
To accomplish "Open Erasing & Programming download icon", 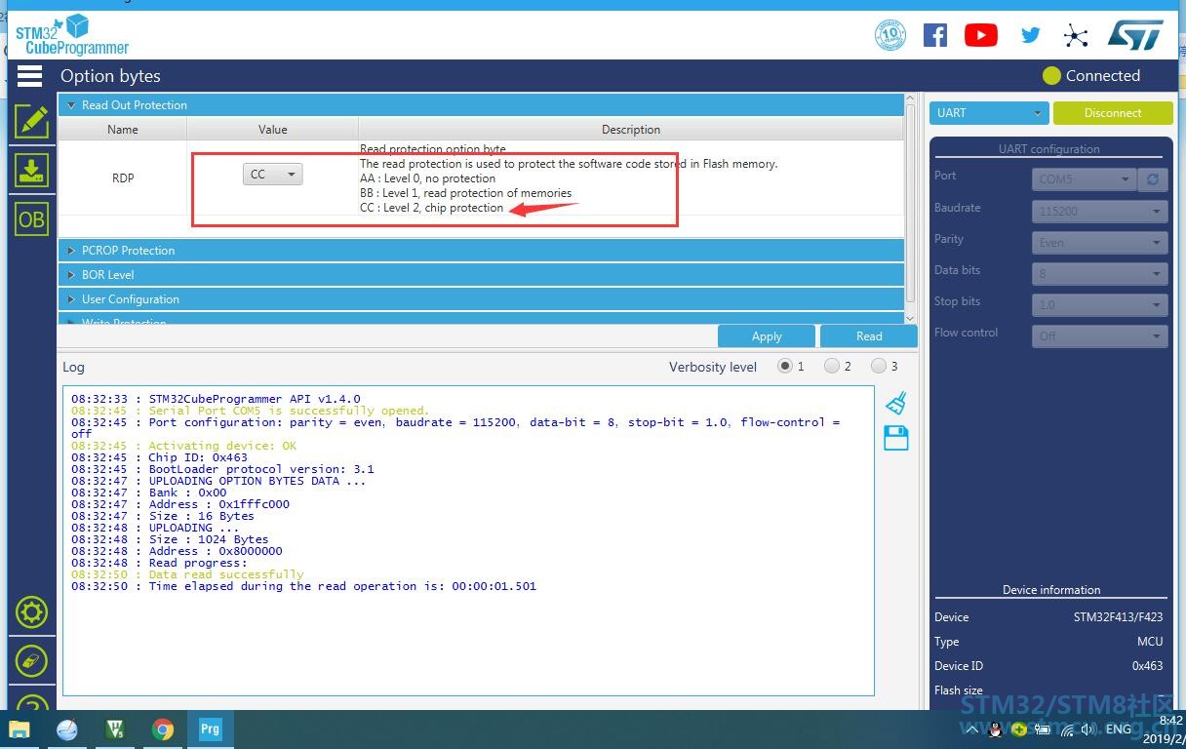I will [x=31, y=170].
